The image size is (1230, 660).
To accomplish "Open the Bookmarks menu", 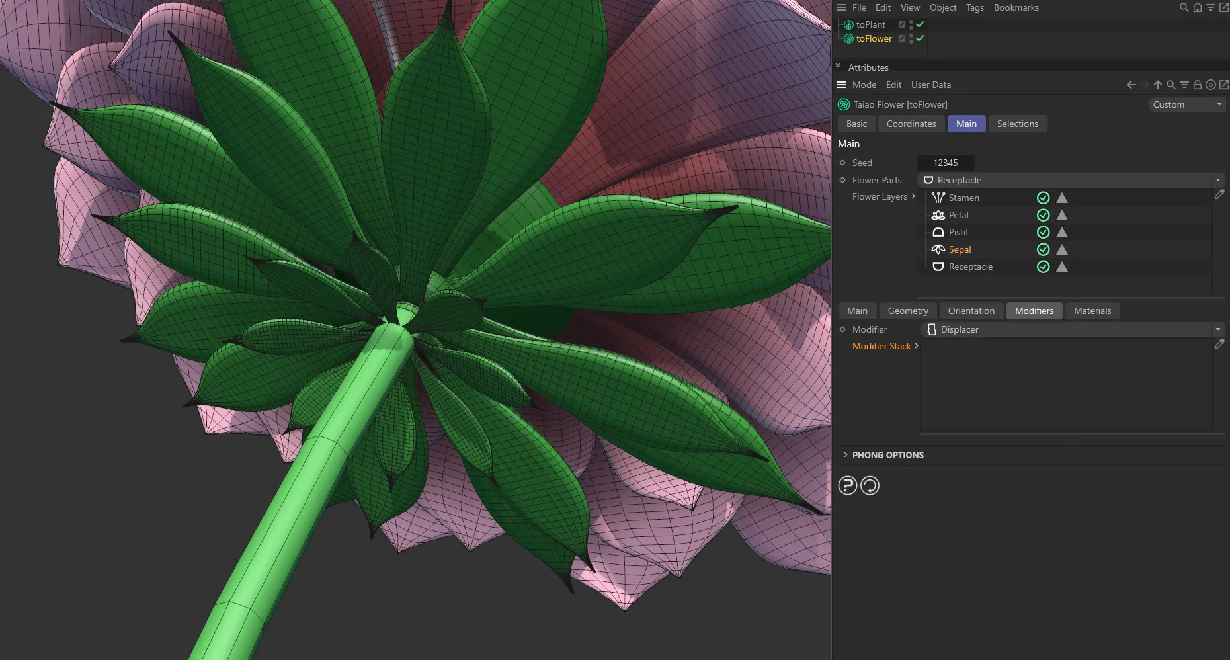I will 1016,7.
